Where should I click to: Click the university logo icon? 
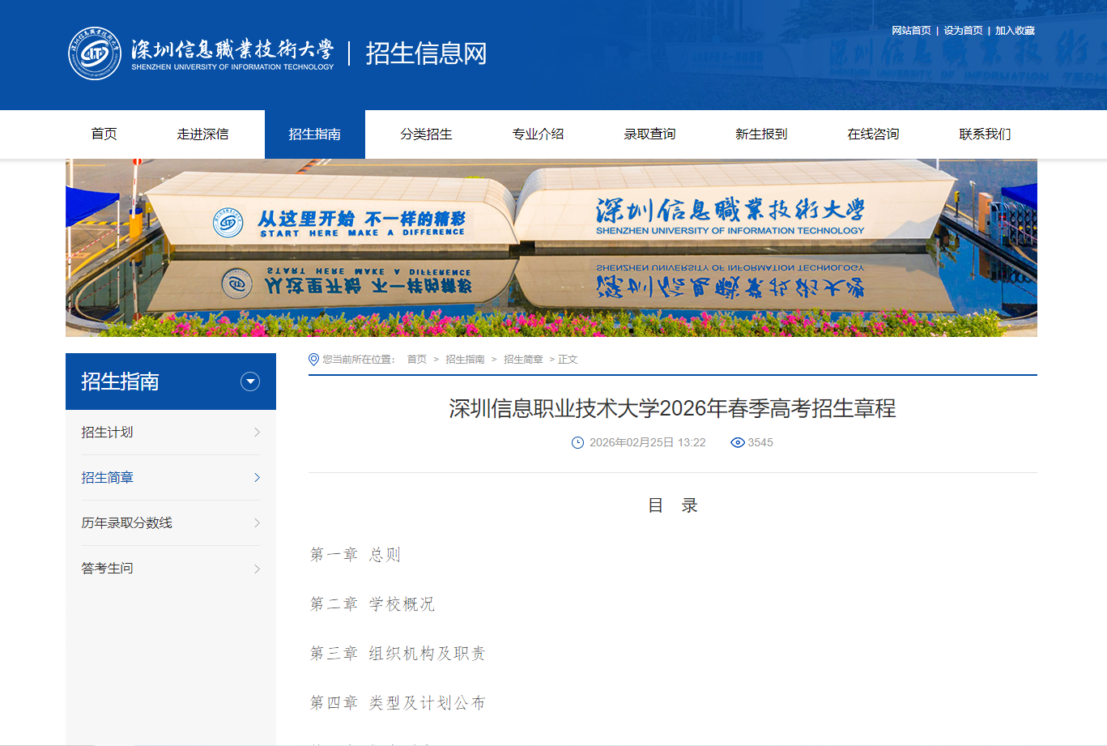[93, 51]
